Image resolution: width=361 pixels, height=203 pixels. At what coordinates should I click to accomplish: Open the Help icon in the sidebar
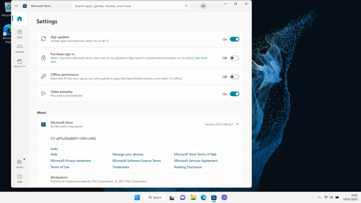coord(19,178)
